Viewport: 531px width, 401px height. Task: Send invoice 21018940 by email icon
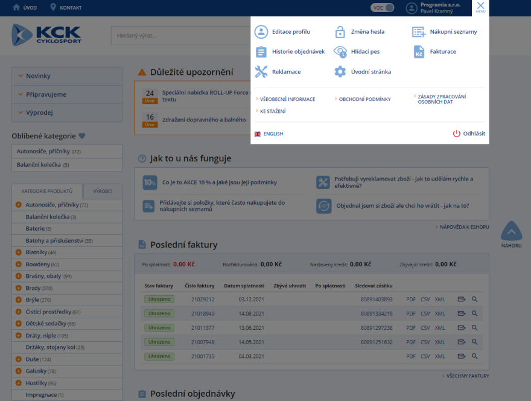[462, 313]
